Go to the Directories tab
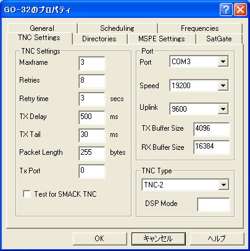 (99, 39)
